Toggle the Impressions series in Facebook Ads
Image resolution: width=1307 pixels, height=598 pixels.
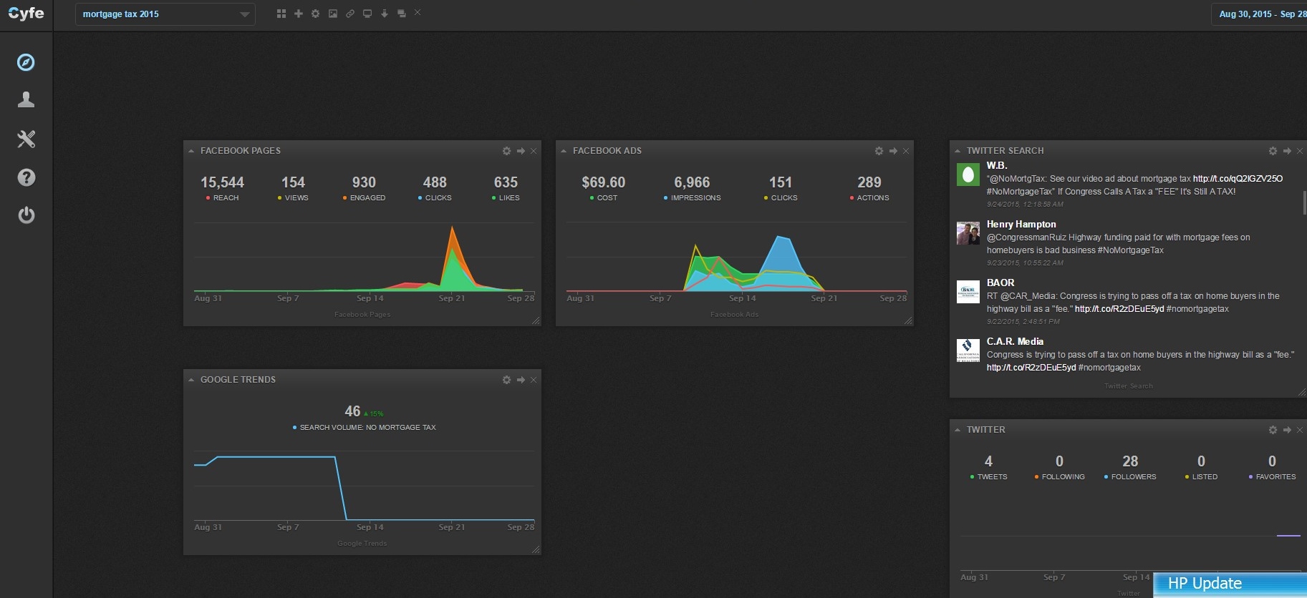693,198
